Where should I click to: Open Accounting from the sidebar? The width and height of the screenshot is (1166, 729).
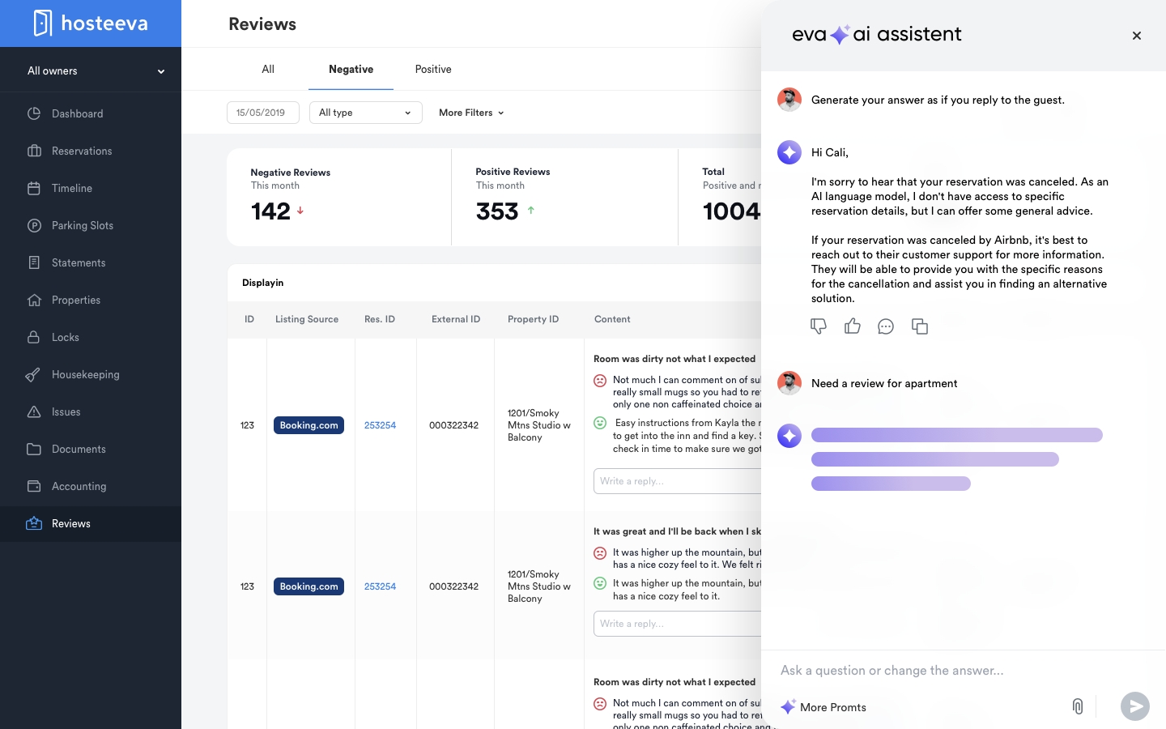[79, 486]
